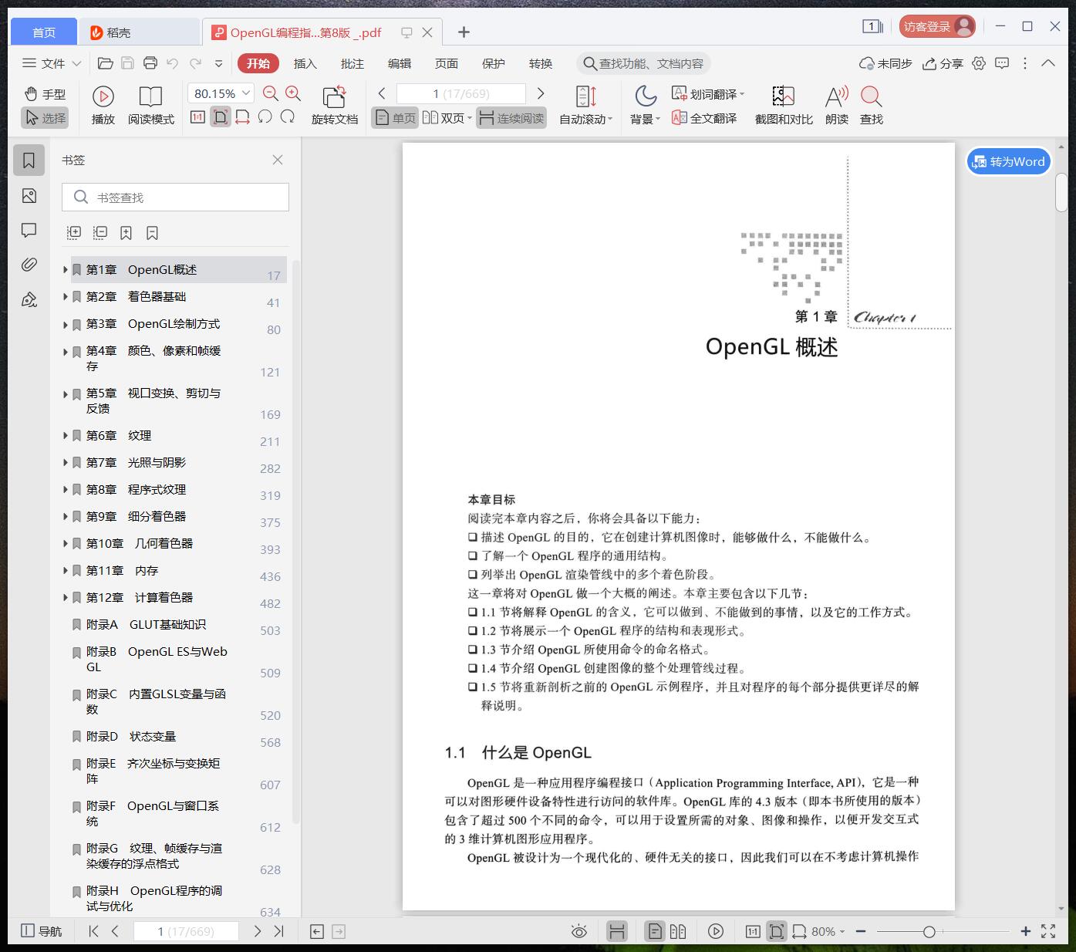The image size is (1076, 952).
Task: Switch to the Edit (编辑) tab
Action: [x=400, y=63]
